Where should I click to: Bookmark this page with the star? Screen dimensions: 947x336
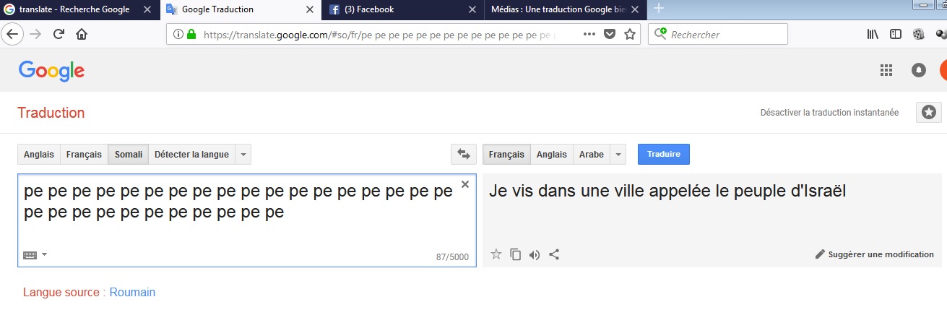[x=629, y=34]
